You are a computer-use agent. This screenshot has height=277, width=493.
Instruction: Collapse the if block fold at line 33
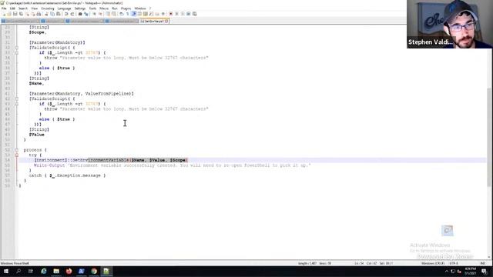coord(17,53)
